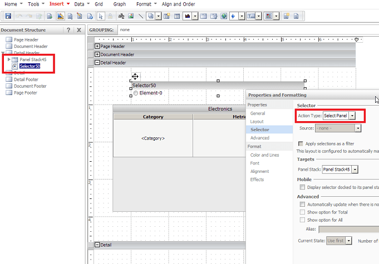
Task: Collapse the Detail Header section
Action: coord(97,62)
